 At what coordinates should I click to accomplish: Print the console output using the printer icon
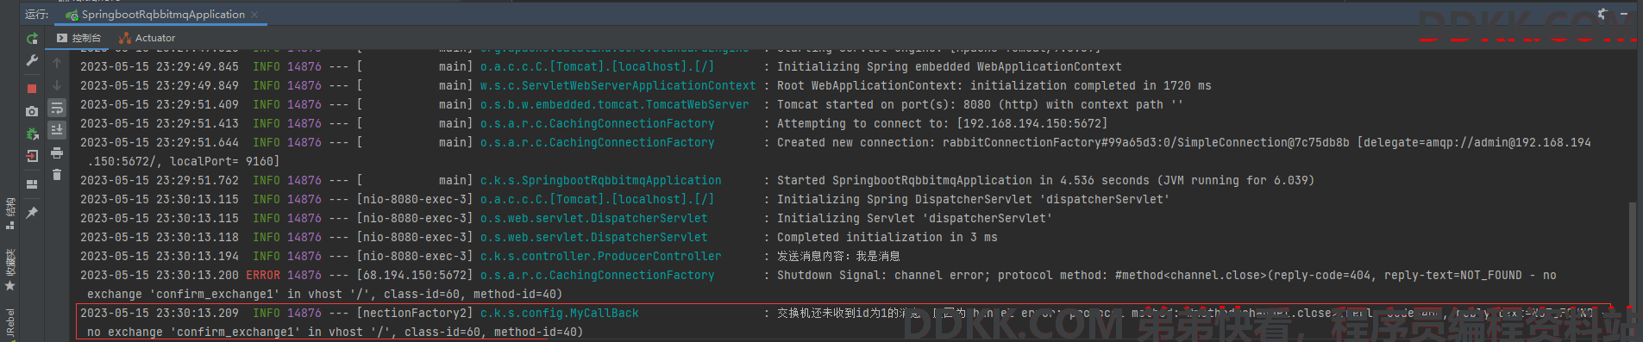point(57,152)
